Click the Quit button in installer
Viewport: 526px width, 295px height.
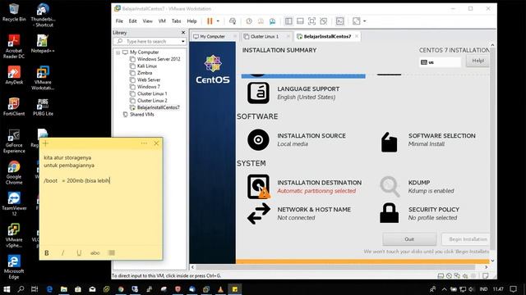(409, 239)
